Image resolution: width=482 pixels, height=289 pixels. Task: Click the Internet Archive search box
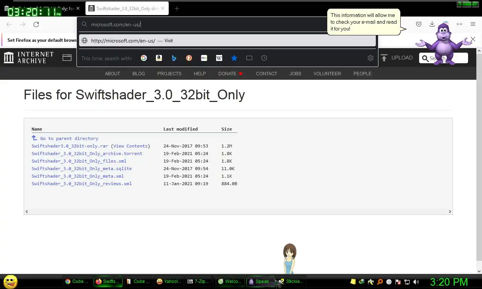(x=444, y=58)
